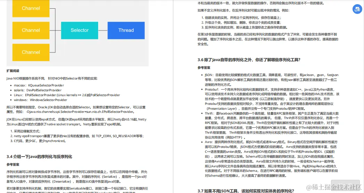
Task: Select the 'windows: WindowsSelectorProvider' bullet
Action: 40,100
